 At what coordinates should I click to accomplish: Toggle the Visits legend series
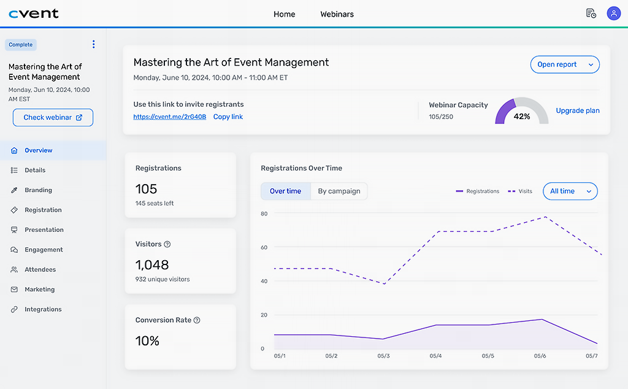pyautogui.click(x=520, y=191)
